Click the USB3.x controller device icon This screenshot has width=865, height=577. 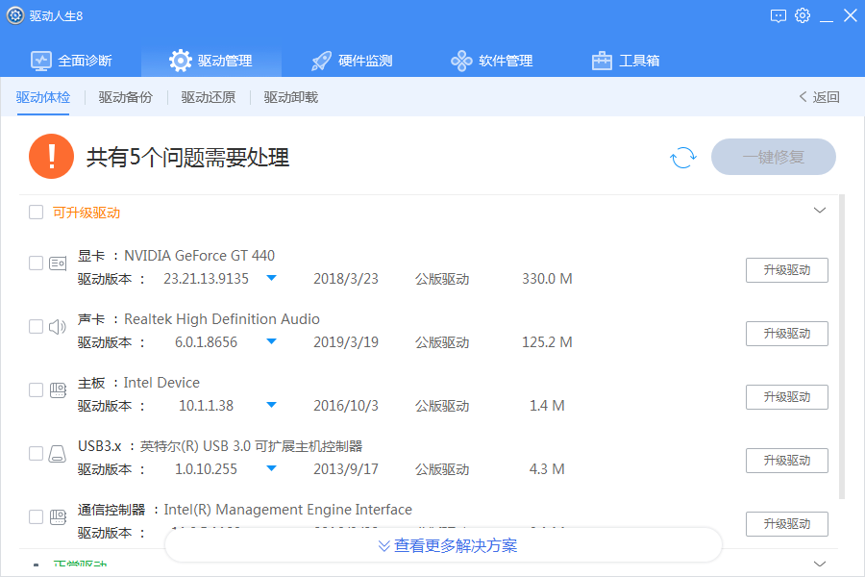(x=58, y=454)
